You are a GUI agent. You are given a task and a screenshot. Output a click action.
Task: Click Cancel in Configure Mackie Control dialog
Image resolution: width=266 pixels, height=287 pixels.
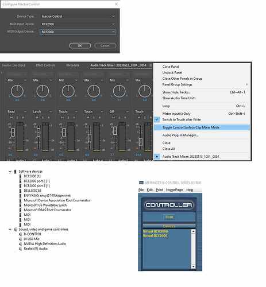(x=105, y=45)
